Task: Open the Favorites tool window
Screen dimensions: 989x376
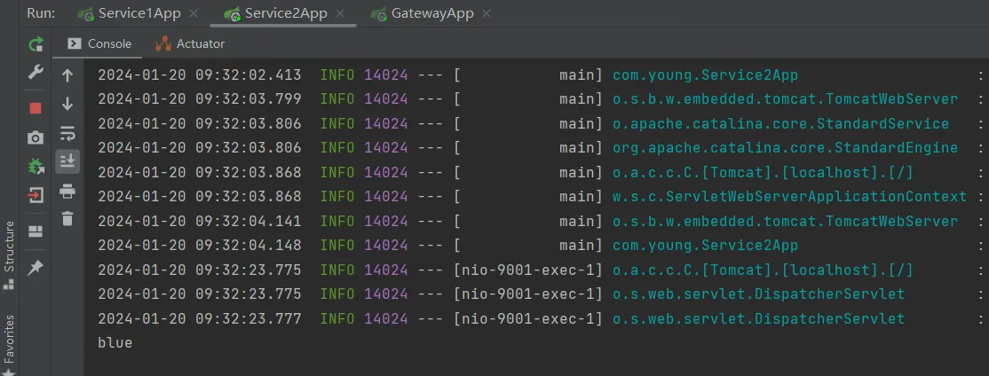Action: coord(9,341)
